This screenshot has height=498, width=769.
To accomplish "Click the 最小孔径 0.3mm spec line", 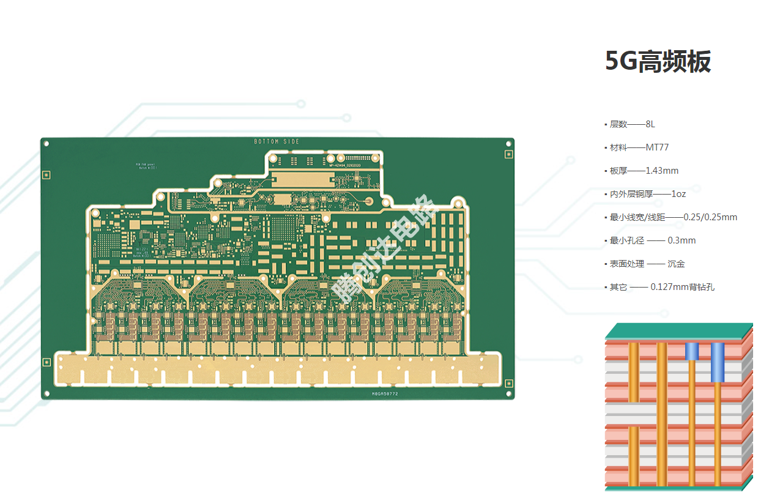I will click(652, 240).
